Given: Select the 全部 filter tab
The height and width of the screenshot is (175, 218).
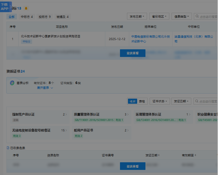Looking at the screenshot, I should [x=11, y=17].
